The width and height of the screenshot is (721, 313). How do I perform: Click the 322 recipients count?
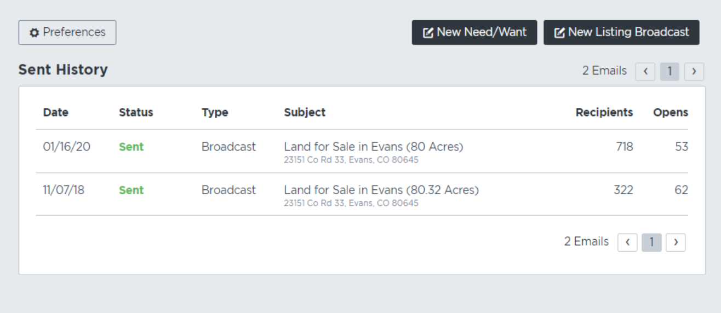623,190
